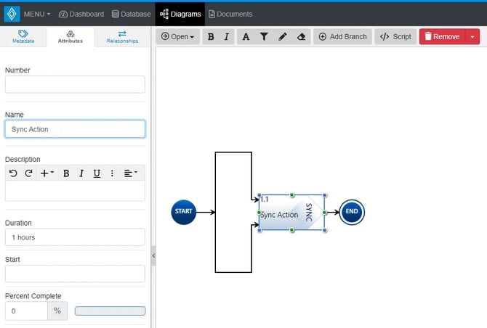Expand the Remove options caret
The width and height of the screenshot is (487, 328).
[472, 36]
